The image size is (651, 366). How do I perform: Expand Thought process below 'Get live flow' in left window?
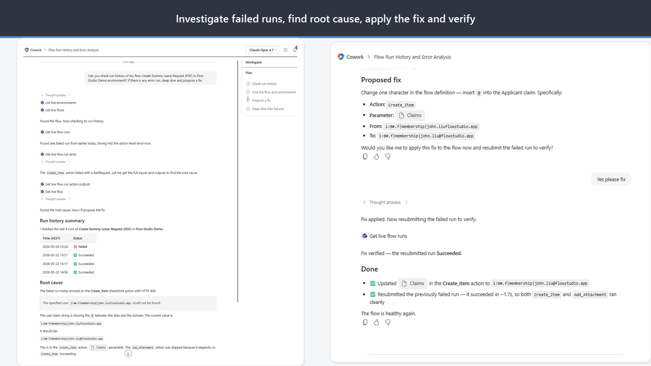(55, 199)
